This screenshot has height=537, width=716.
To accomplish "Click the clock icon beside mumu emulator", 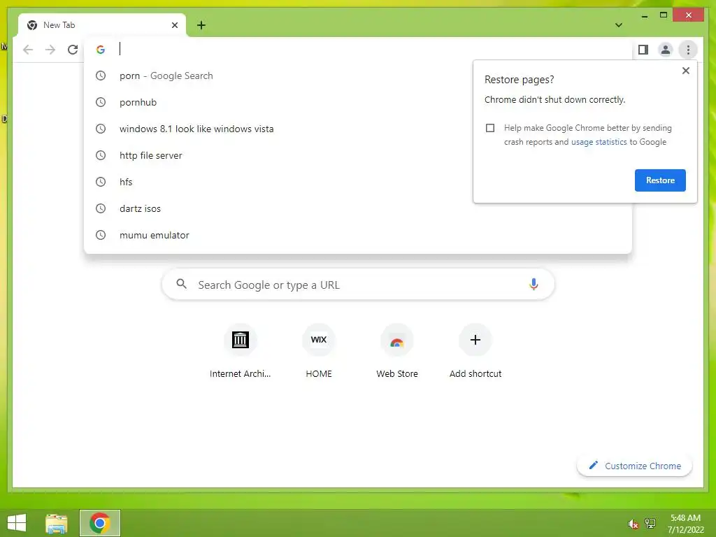I will tap(101, 235).
